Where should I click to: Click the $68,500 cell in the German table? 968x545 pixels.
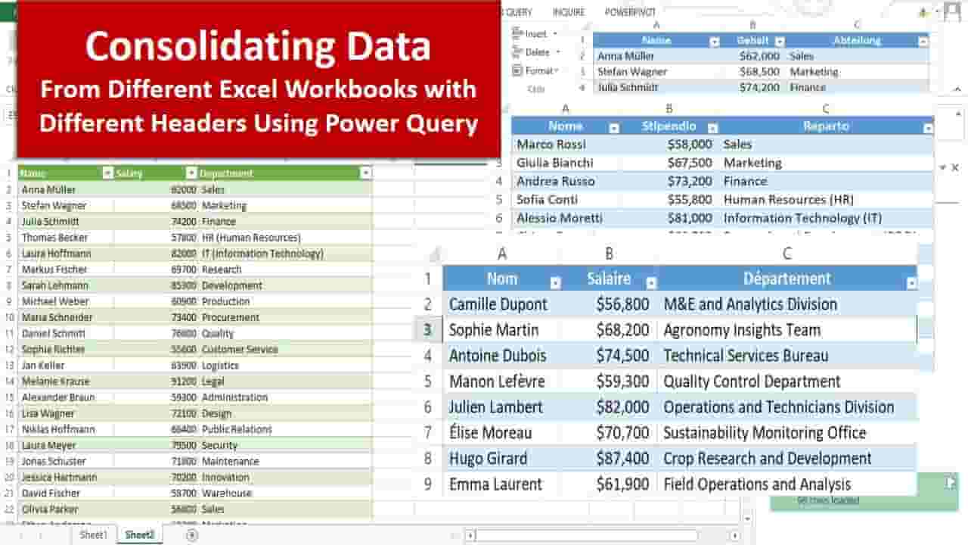pyautogui.click(x=752, y=72)
